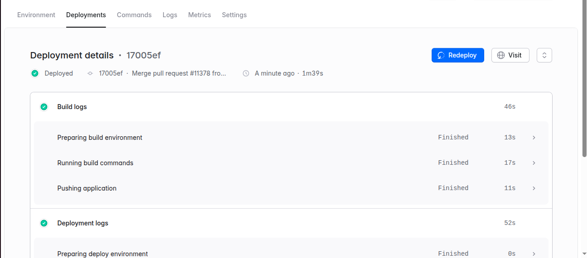The image size is (587, 258).
Task: Click the Build logs green check icon
Action: [x=44, y=107]
